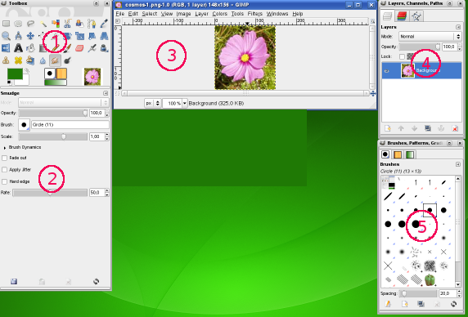Choose the Free Select lasso tool
468x317 pixels.
[30, 24]
